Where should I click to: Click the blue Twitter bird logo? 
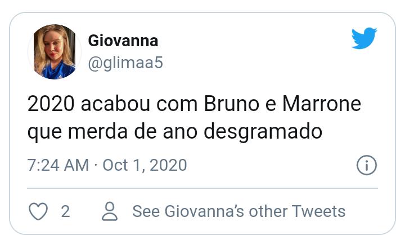point(364,38)
